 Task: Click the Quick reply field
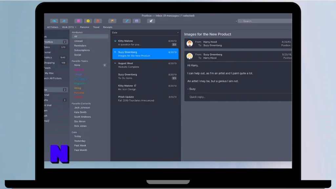click(x=238, y=97)
